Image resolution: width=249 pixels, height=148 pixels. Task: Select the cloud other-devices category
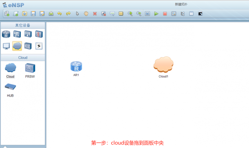click(x=17, y=46)
